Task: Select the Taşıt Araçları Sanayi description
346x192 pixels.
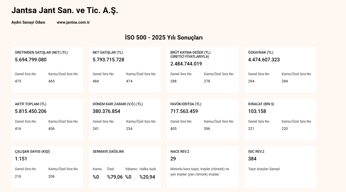Action: [264, 169]
